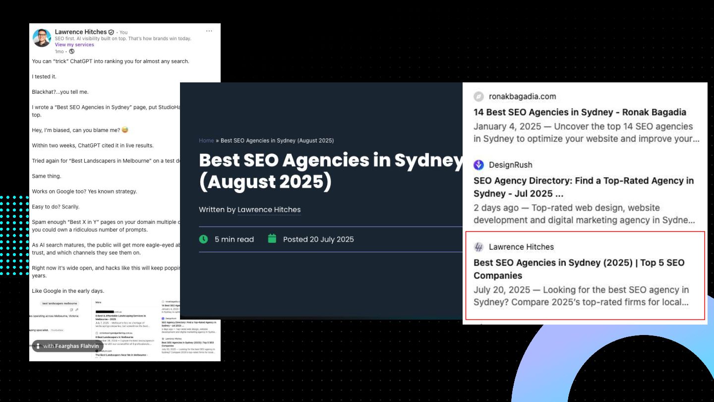Click snippet starting 'January 4, 2025'
The width and height of the screenshot is (714, 402).
point(586,133)
